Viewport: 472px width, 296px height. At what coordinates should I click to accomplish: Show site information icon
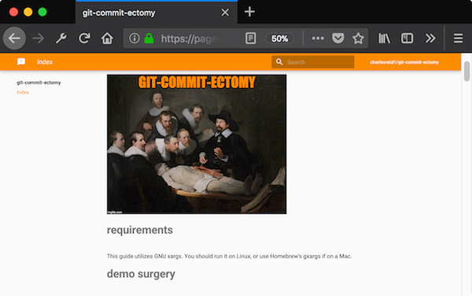135,39
